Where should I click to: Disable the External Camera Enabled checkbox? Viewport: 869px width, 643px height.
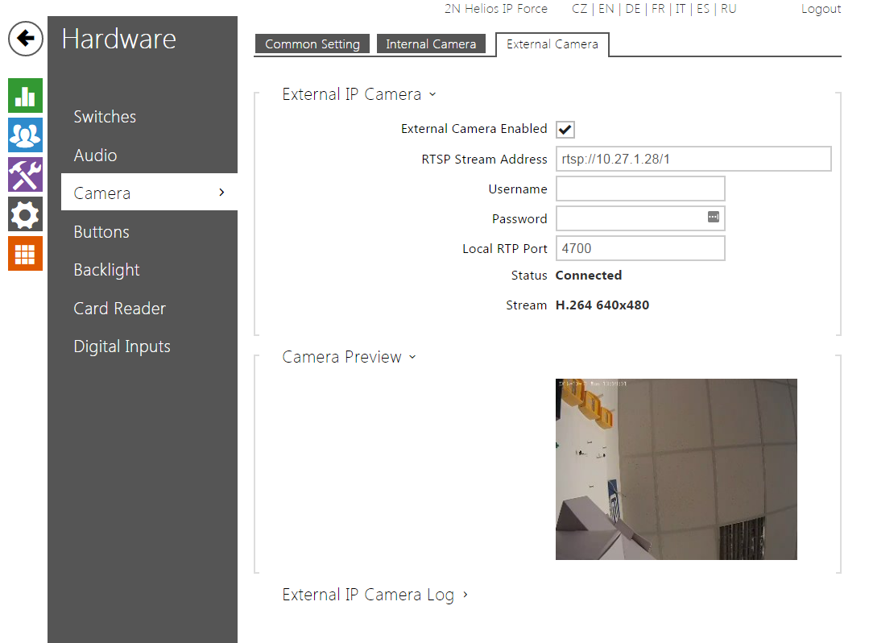point(565,130)
